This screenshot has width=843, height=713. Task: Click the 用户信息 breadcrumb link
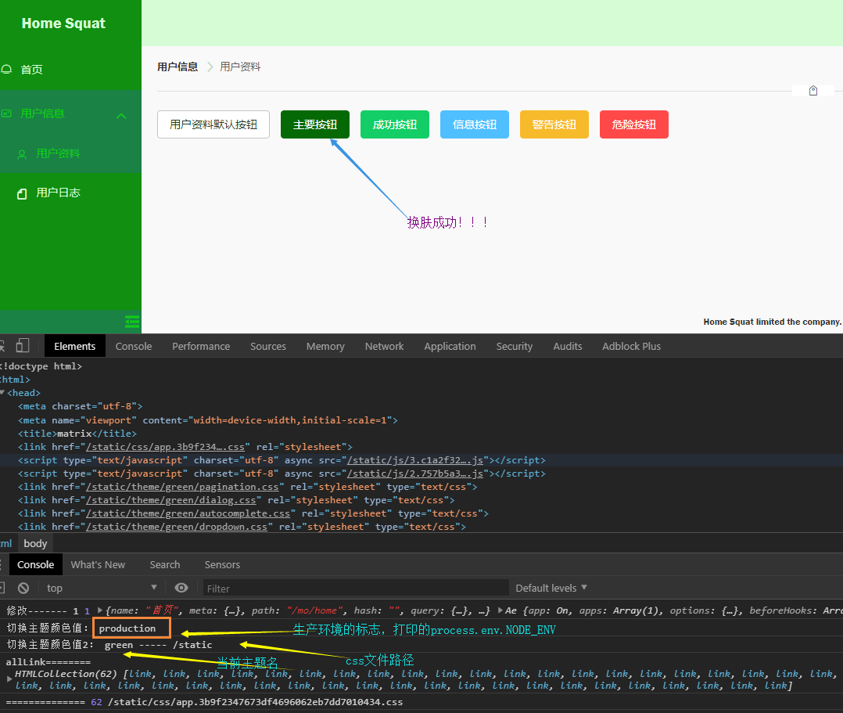point(178,67)
